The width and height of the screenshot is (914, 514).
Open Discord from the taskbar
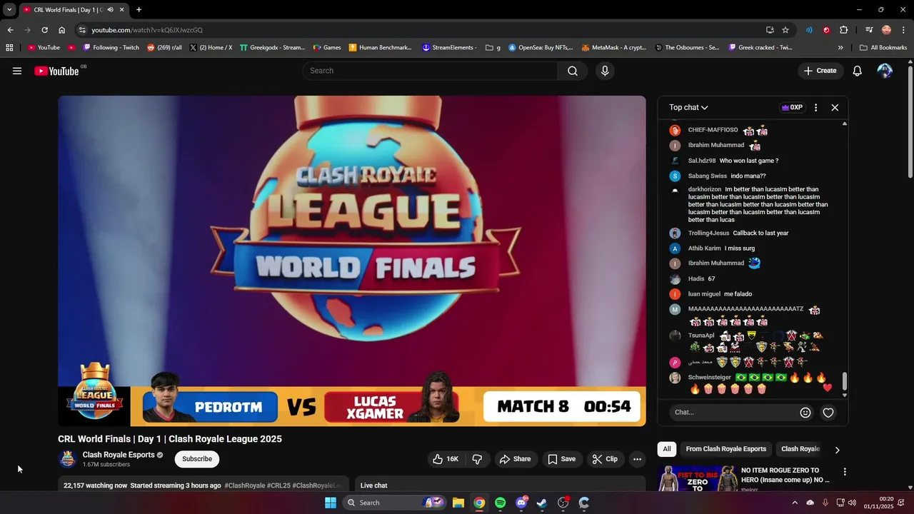[x=521, y=503]
